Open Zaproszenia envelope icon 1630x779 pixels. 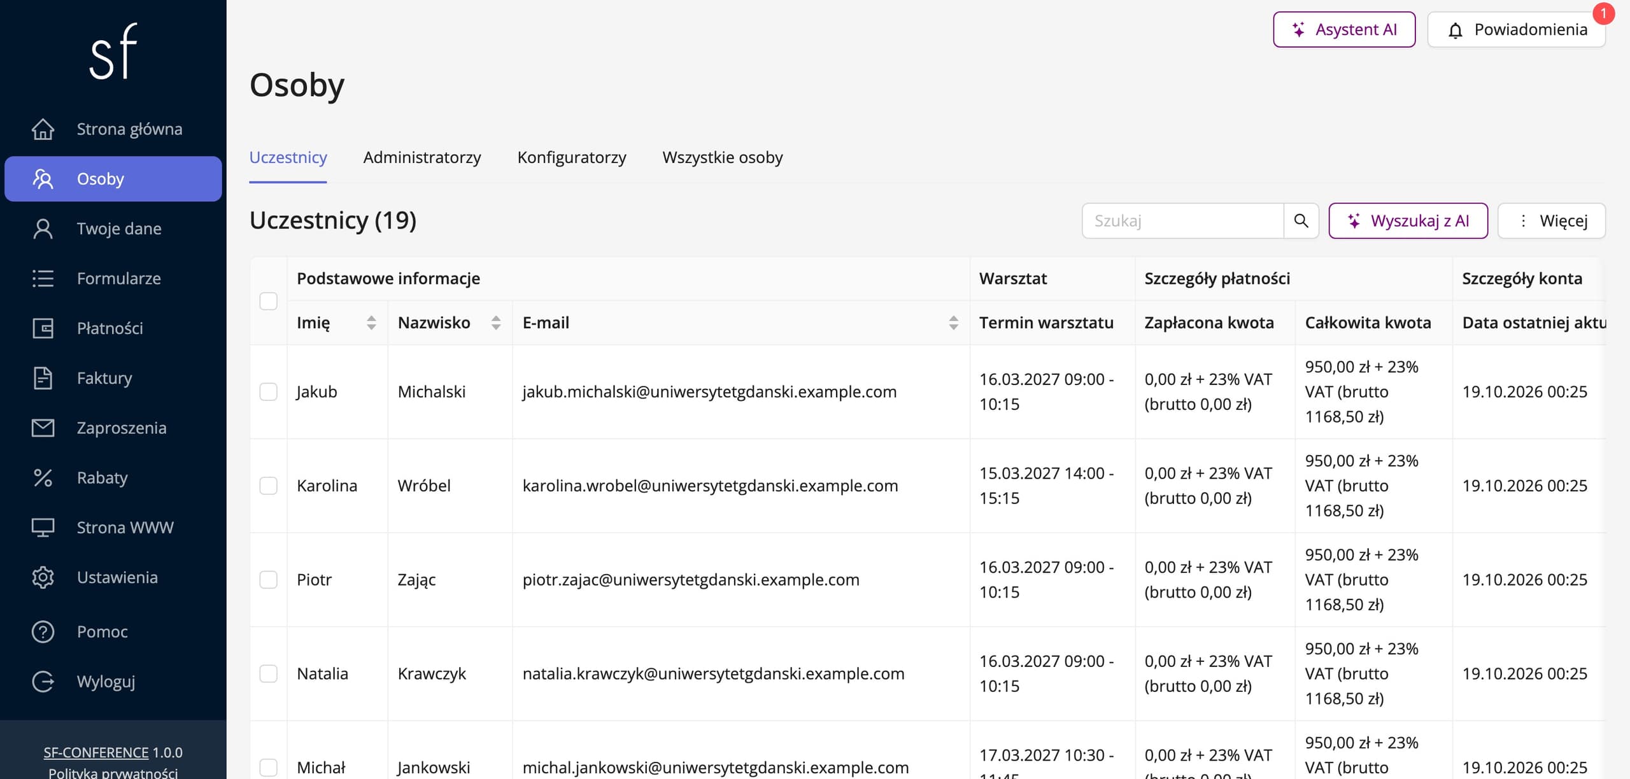(x=43, y=428)
